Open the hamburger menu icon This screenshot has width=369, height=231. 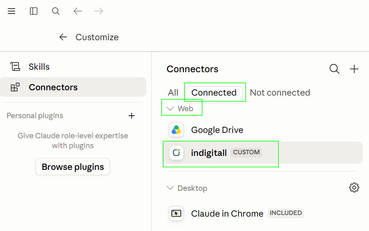tap(11, 11)
